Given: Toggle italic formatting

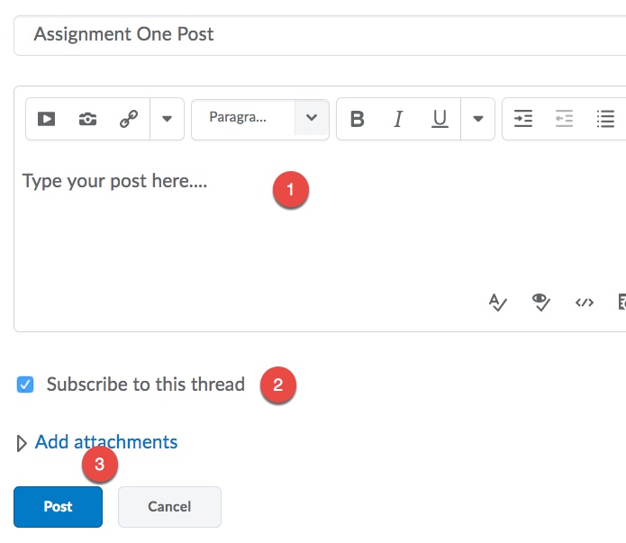Looking at the screenshot, I should click(398, 119).
